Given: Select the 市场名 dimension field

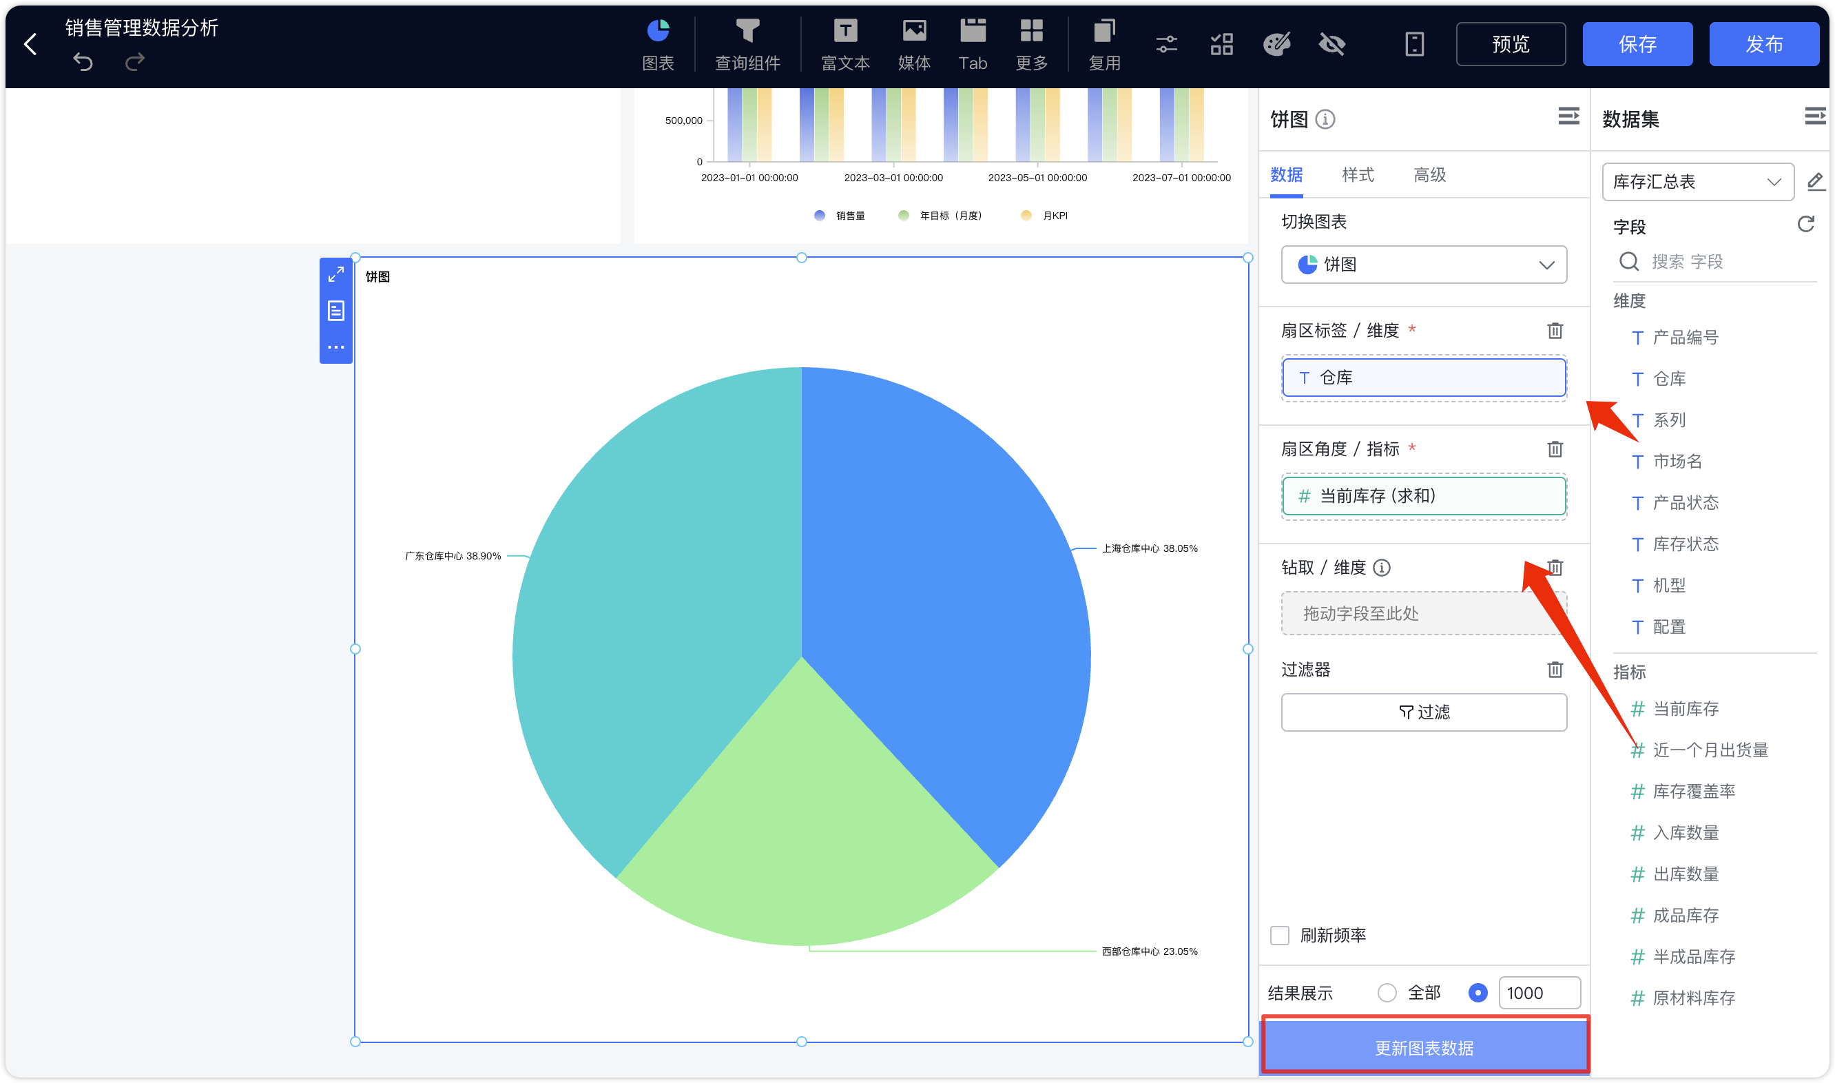Looking at the screenshot, I should (x=1677, y=462).
